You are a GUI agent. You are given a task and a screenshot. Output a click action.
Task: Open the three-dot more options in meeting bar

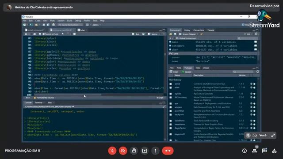coord(155,151)
